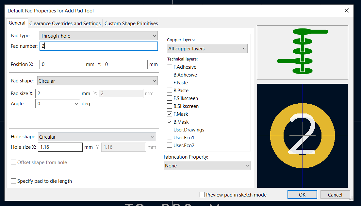
Task: Toggle Specify pad to die length
Action: pyautogui.click(x=13, y=181)
